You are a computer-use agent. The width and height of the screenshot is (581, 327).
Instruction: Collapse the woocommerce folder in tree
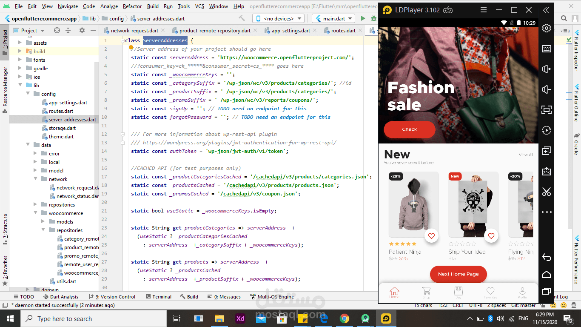(x=36, y=213)
